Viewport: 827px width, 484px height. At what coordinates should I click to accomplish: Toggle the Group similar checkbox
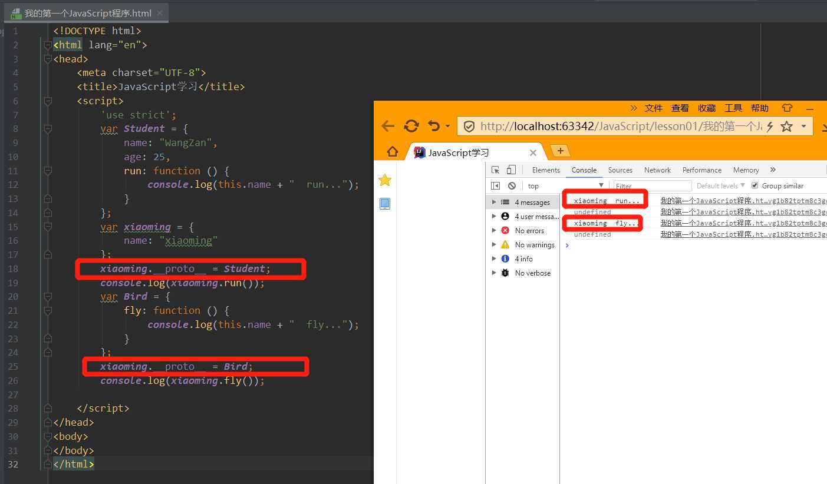755,185
